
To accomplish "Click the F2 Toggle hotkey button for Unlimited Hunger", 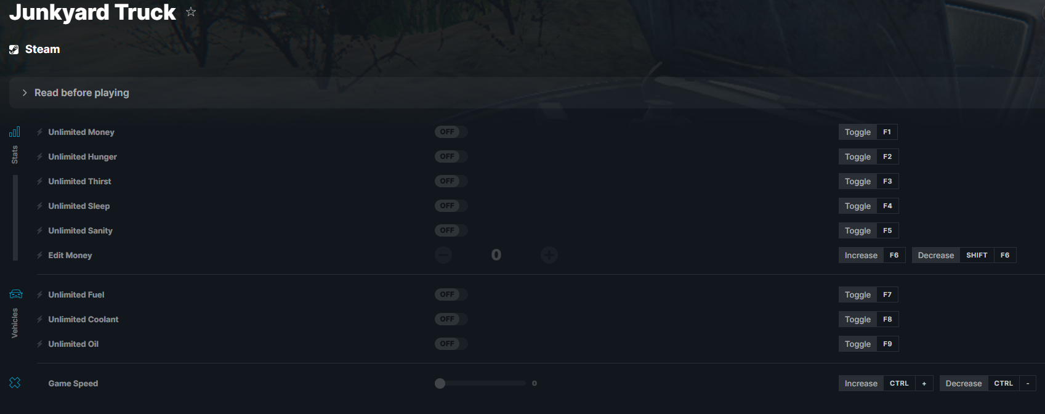I will pyautogui.click(x=868, y=156).
